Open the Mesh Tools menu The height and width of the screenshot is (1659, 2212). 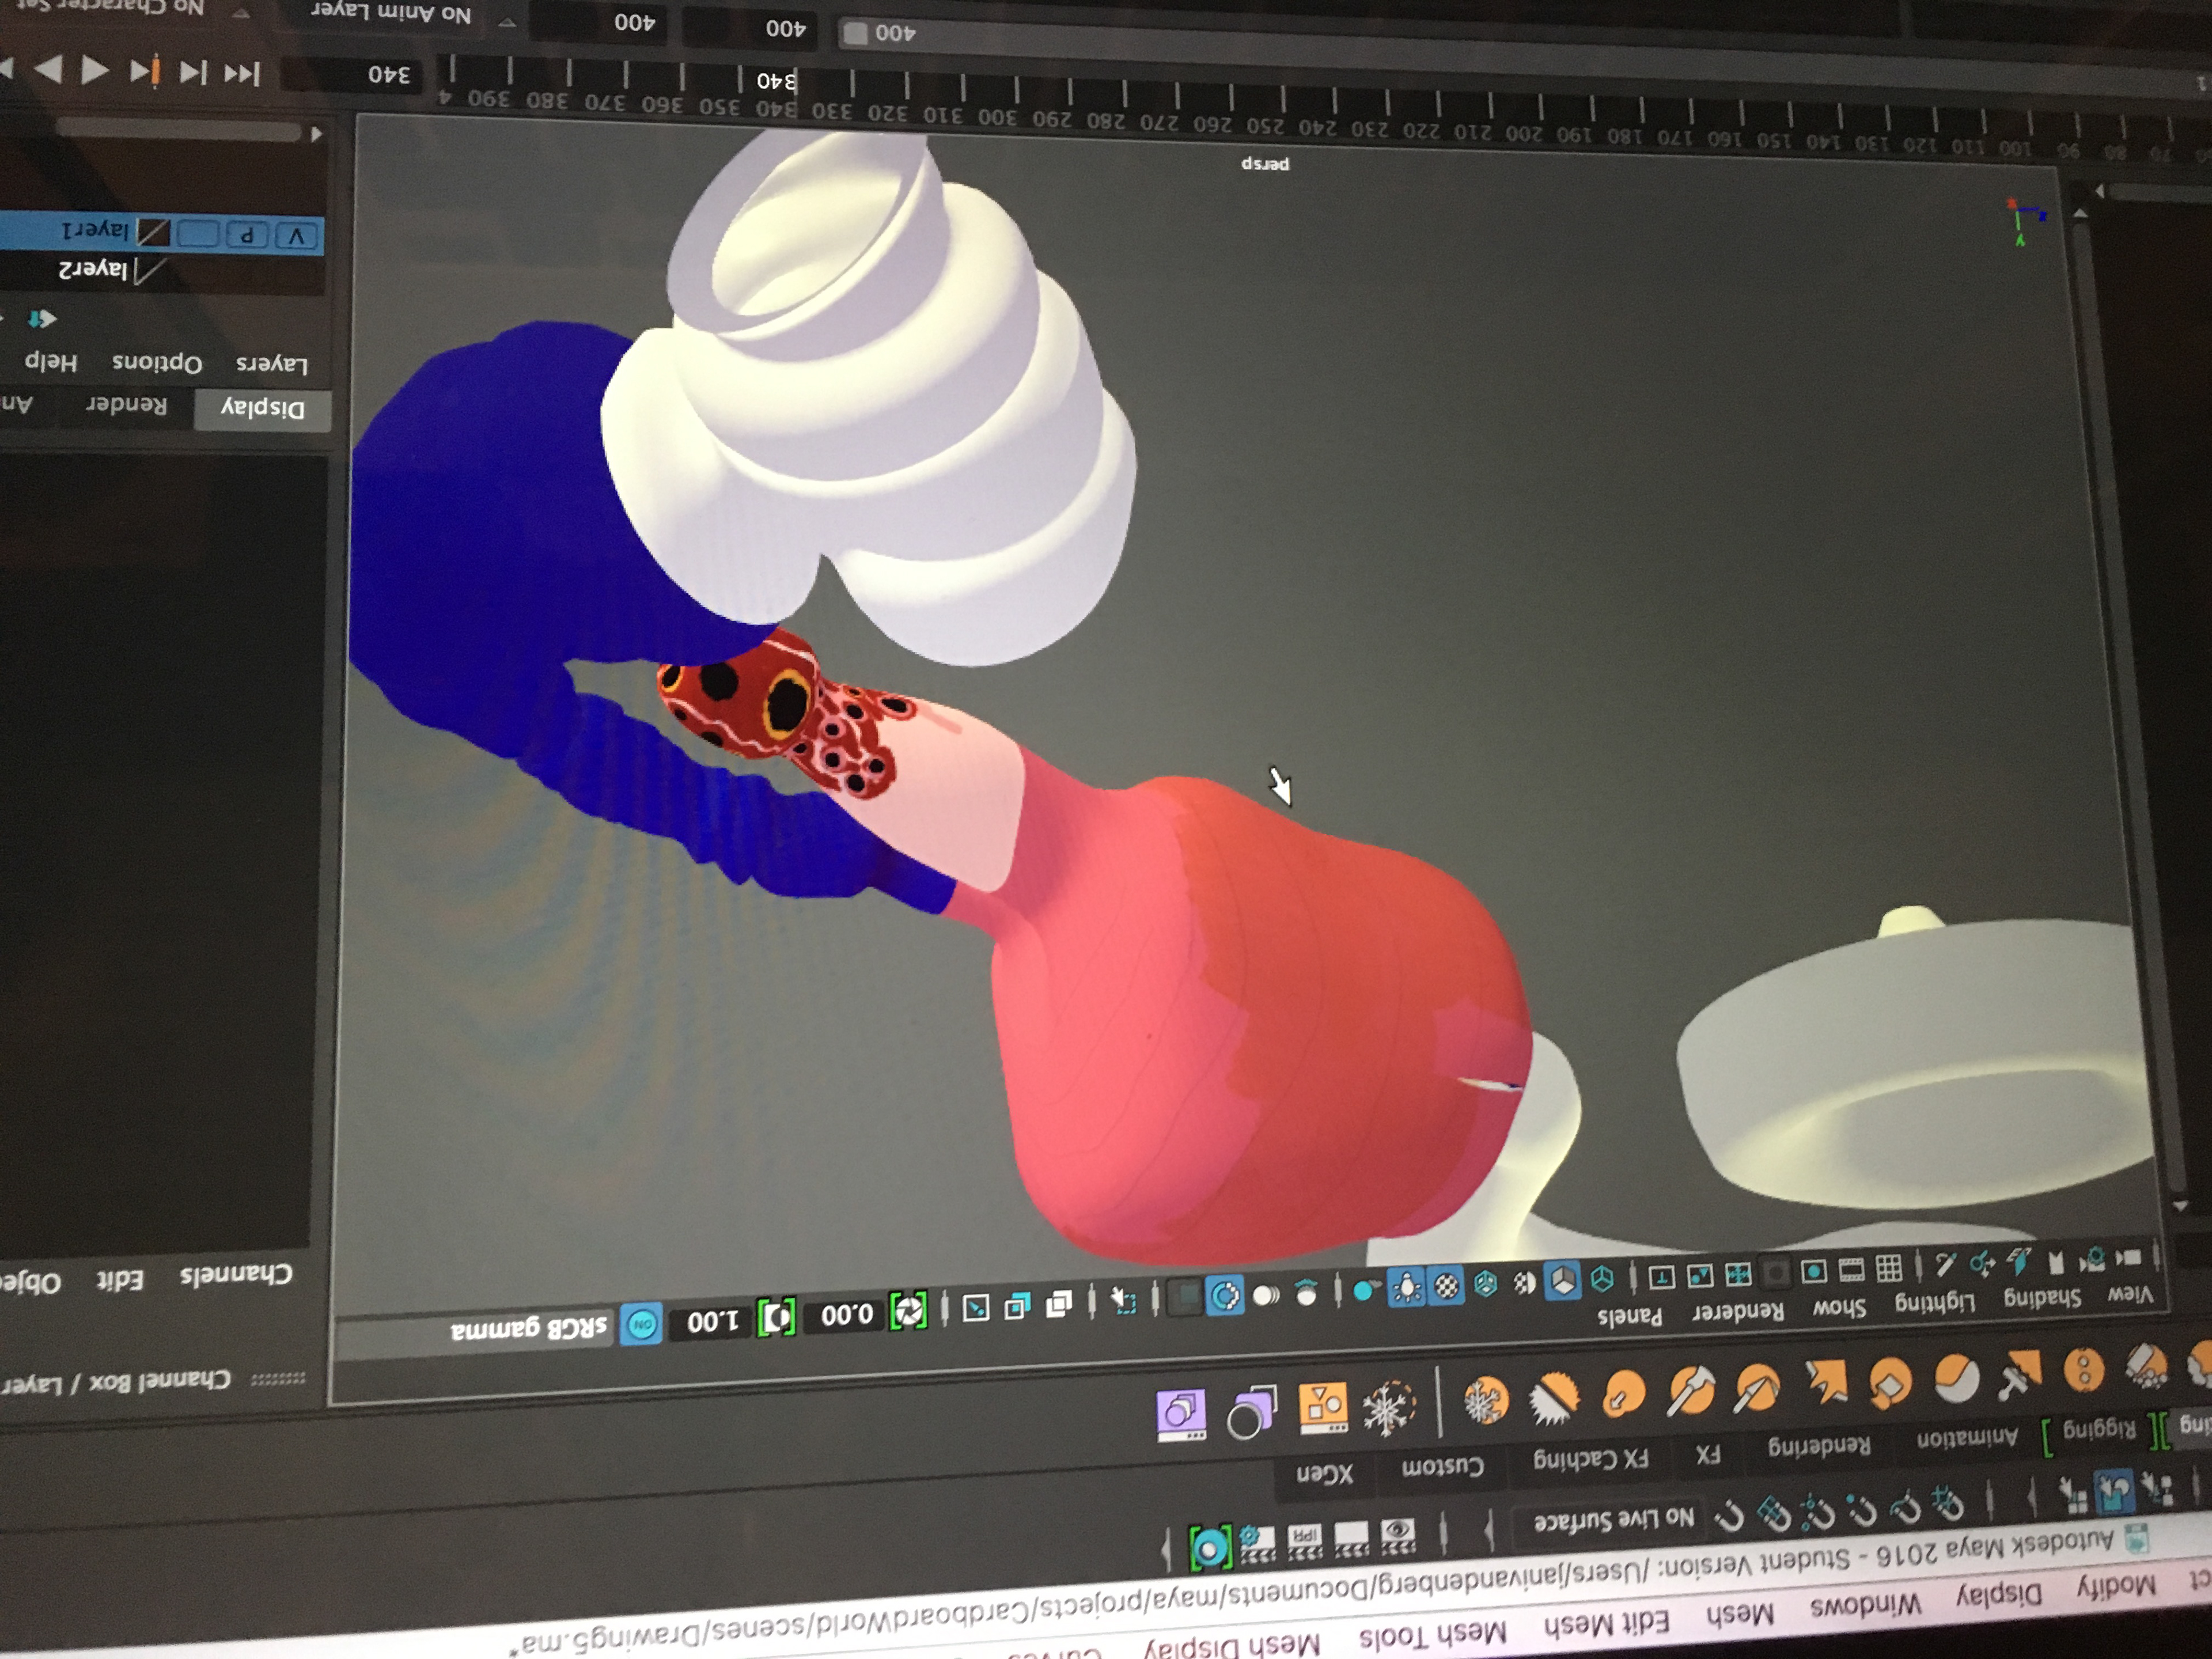point(1432,1635)
